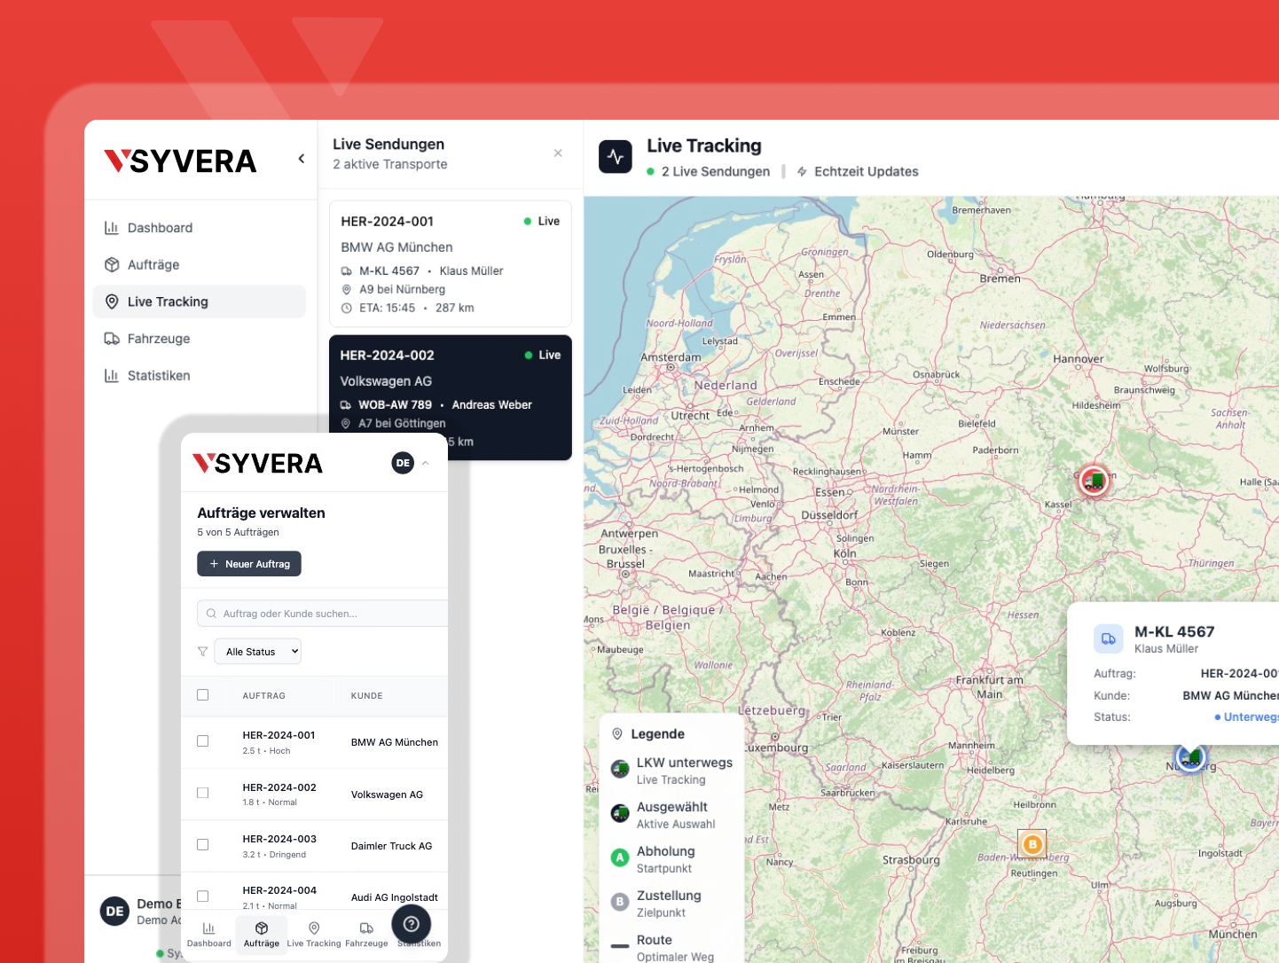
Task: Collapse the sidebar with the chevron arrow
Action: (302, 159)
